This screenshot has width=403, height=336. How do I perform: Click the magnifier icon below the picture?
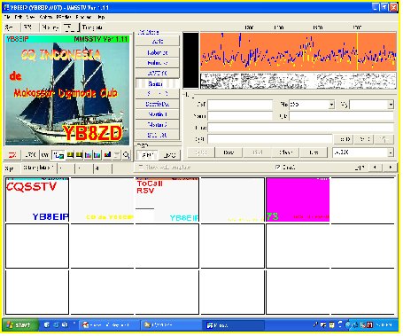[x=127, y=155]
